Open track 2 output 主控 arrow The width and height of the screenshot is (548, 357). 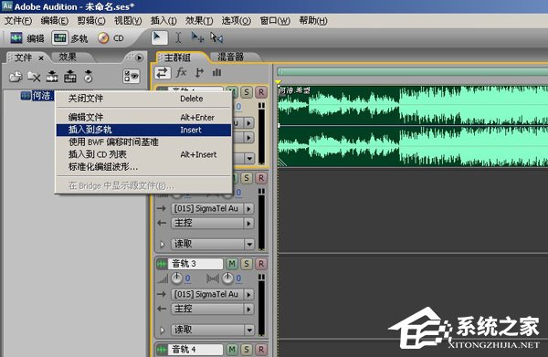(x=248, y=224)
